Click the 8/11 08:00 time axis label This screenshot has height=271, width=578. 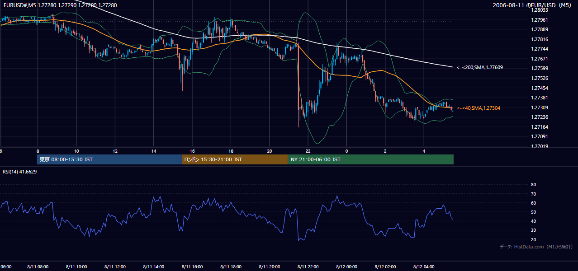[x=38, y=267]
